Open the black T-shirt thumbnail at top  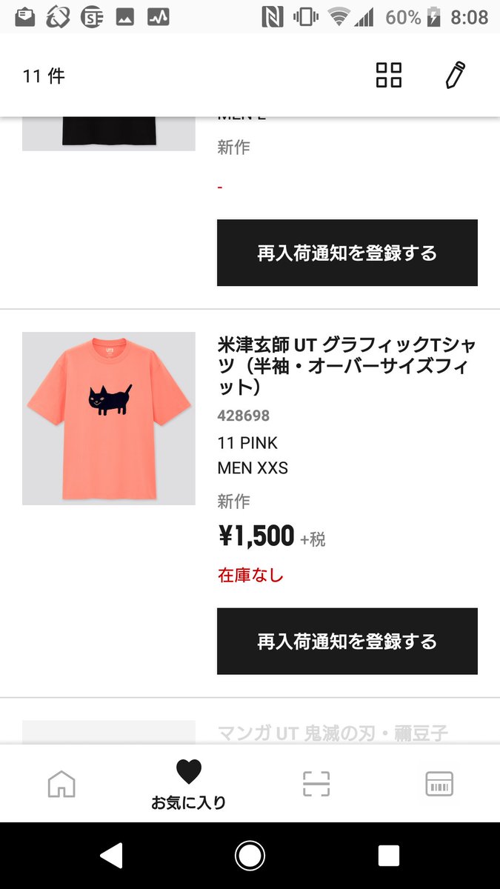tap(109, 133)
